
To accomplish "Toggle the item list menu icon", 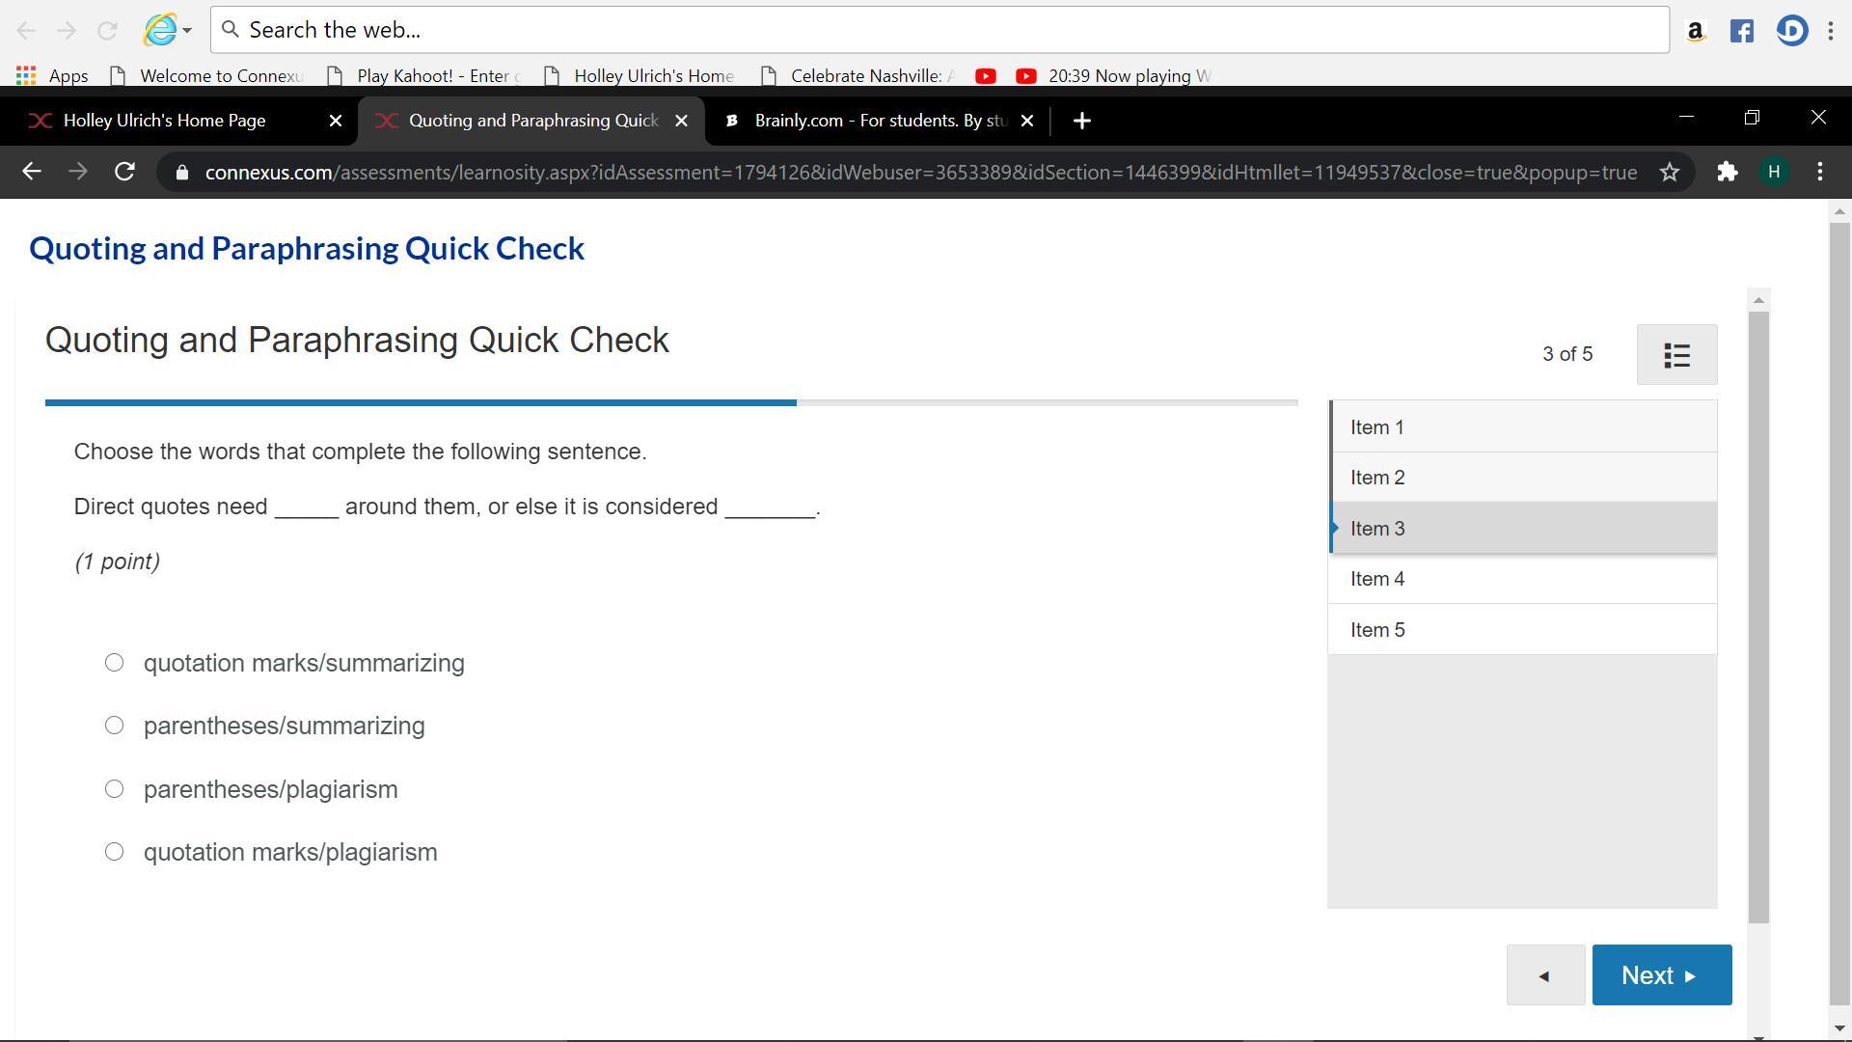I will click(1676, 355).
